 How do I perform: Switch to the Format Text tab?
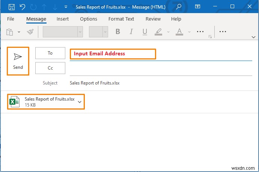121,19
